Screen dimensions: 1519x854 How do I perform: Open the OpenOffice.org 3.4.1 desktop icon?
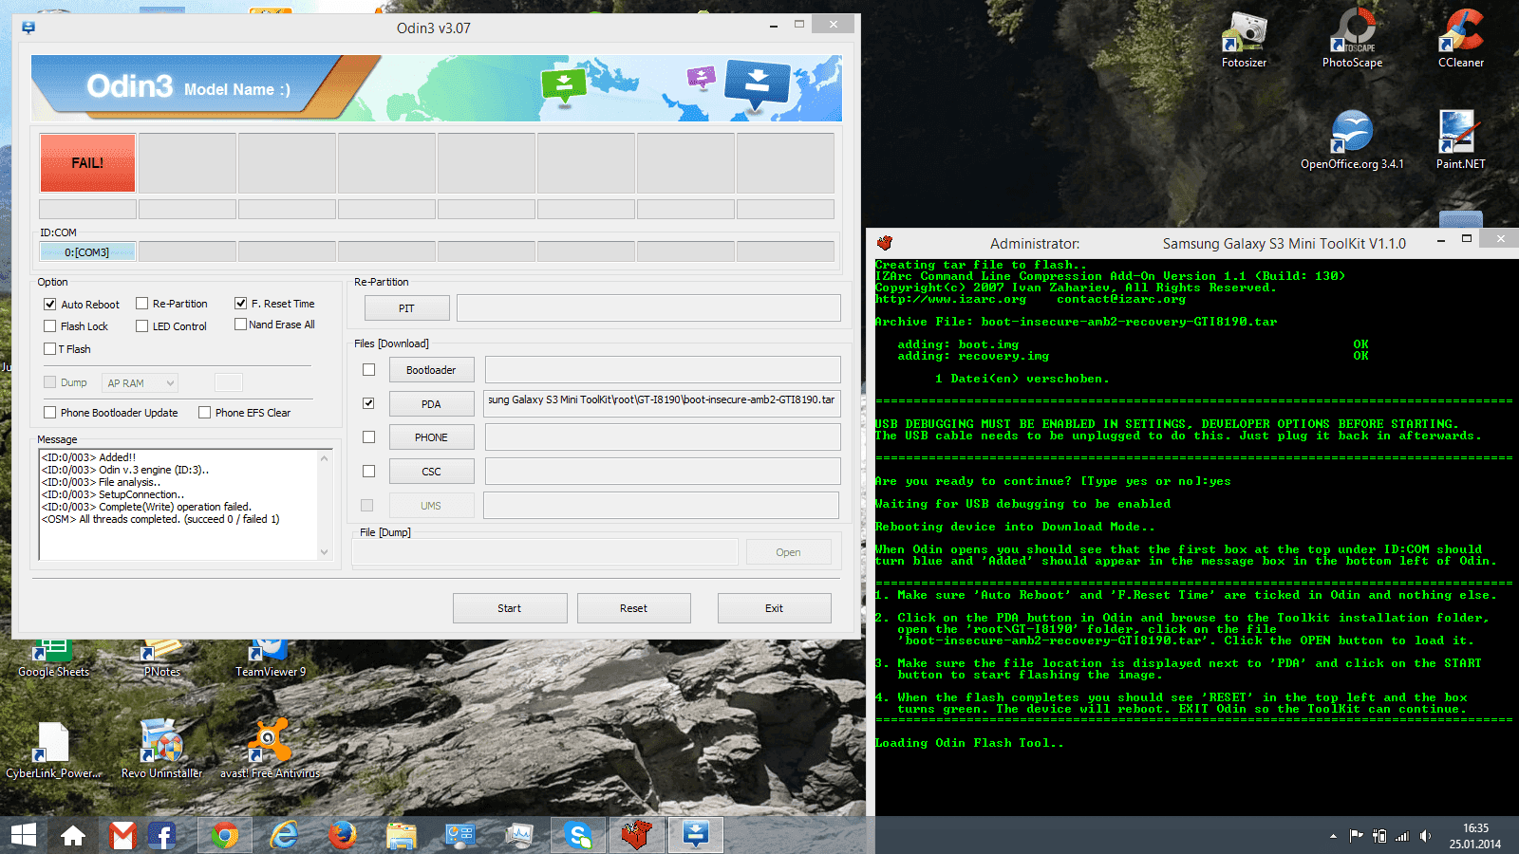point(1352,140)
